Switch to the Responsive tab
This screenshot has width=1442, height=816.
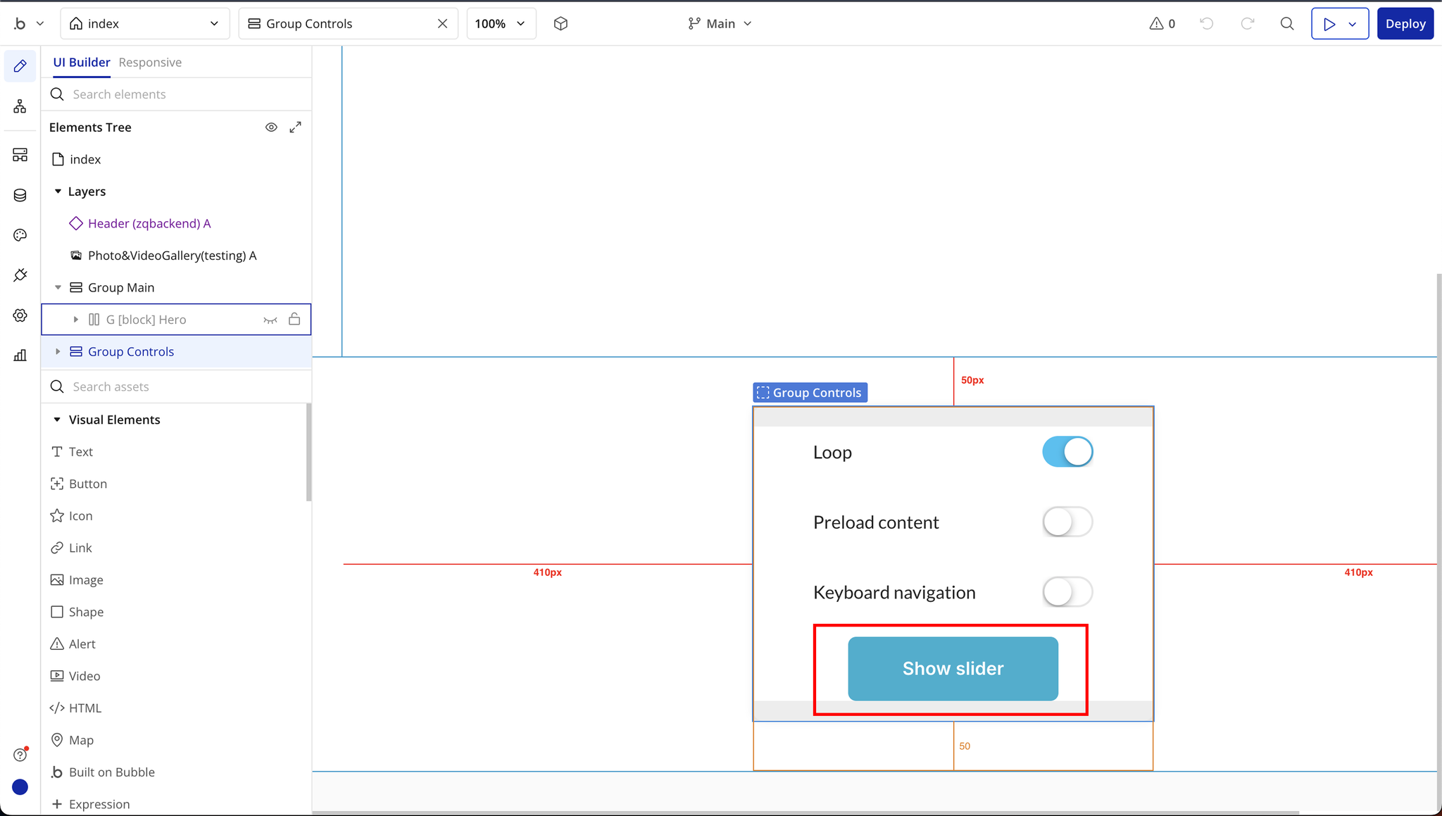click(150, 63)
